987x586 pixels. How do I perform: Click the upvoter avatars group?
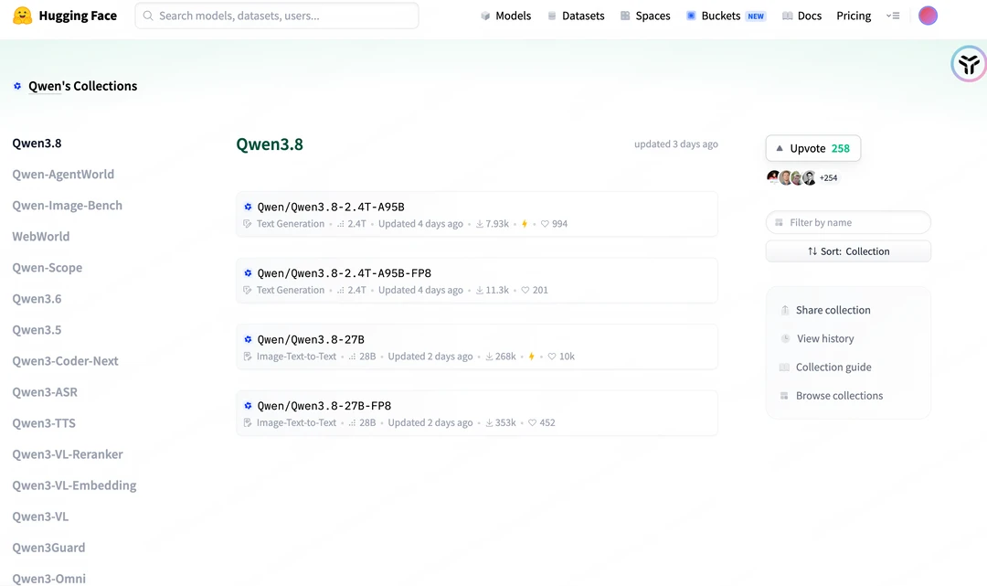[791, 178]
